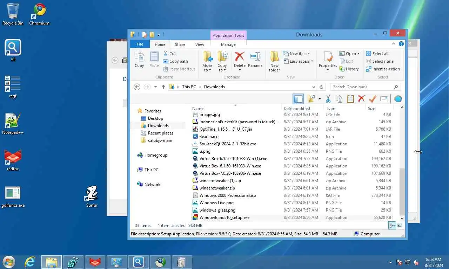This screenshot has width=449, height=269.
Task: Expand the address bar history dropdown
Action: tap(314, 87)
